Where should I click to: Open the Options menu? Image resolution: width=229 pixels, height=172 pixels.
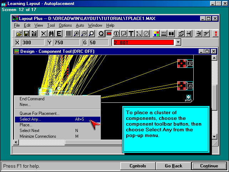[65, 25]
